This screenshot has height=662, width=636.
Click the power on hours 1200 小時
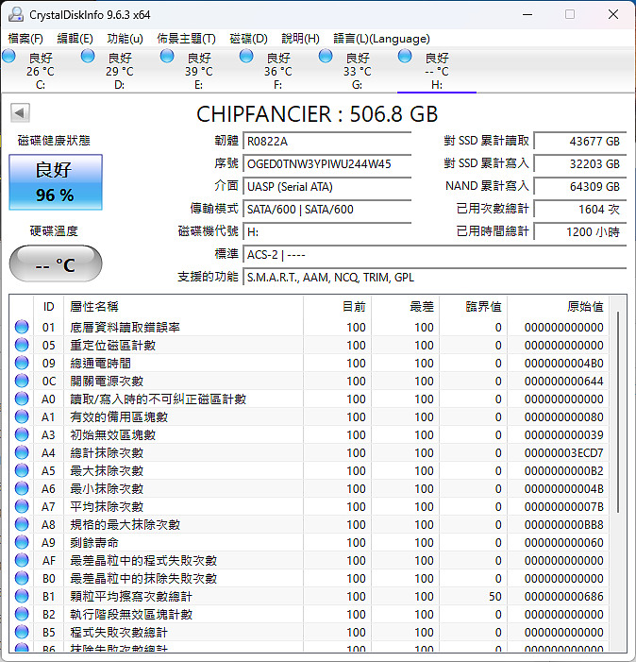580,231
